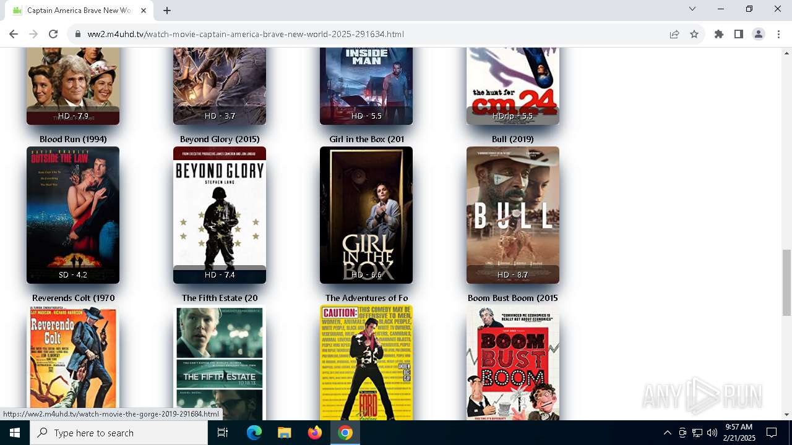Open the volume speaker icon
This screenshot has width=792, height=445.
pyautogui.click(x=712, y=433)
